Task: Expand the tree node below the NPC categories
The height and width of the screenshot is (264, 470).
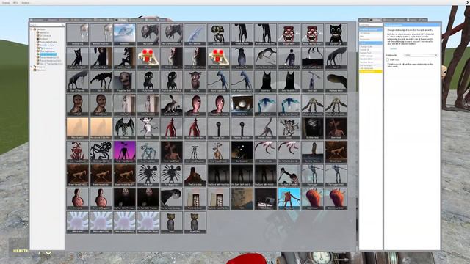Action: (x=32, y=67)
